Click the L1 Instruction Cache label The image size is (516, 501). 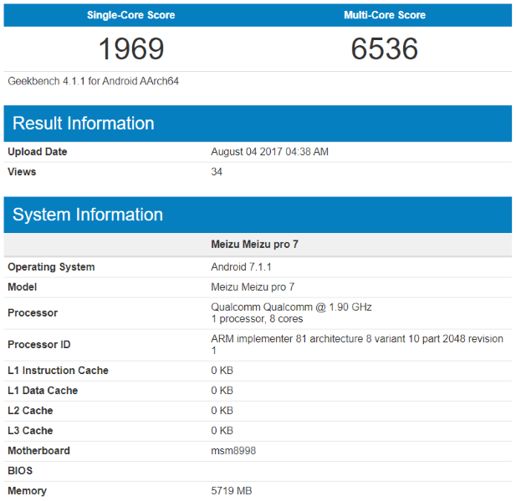58,371
